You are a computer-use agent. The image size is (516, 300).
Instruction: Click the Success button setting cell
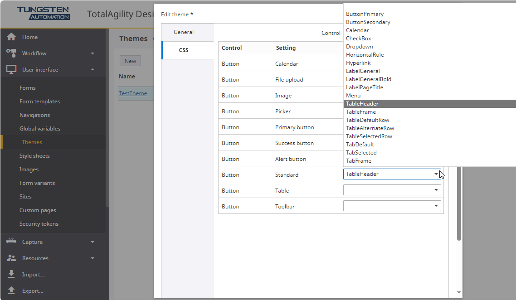[x=295, y=143]
